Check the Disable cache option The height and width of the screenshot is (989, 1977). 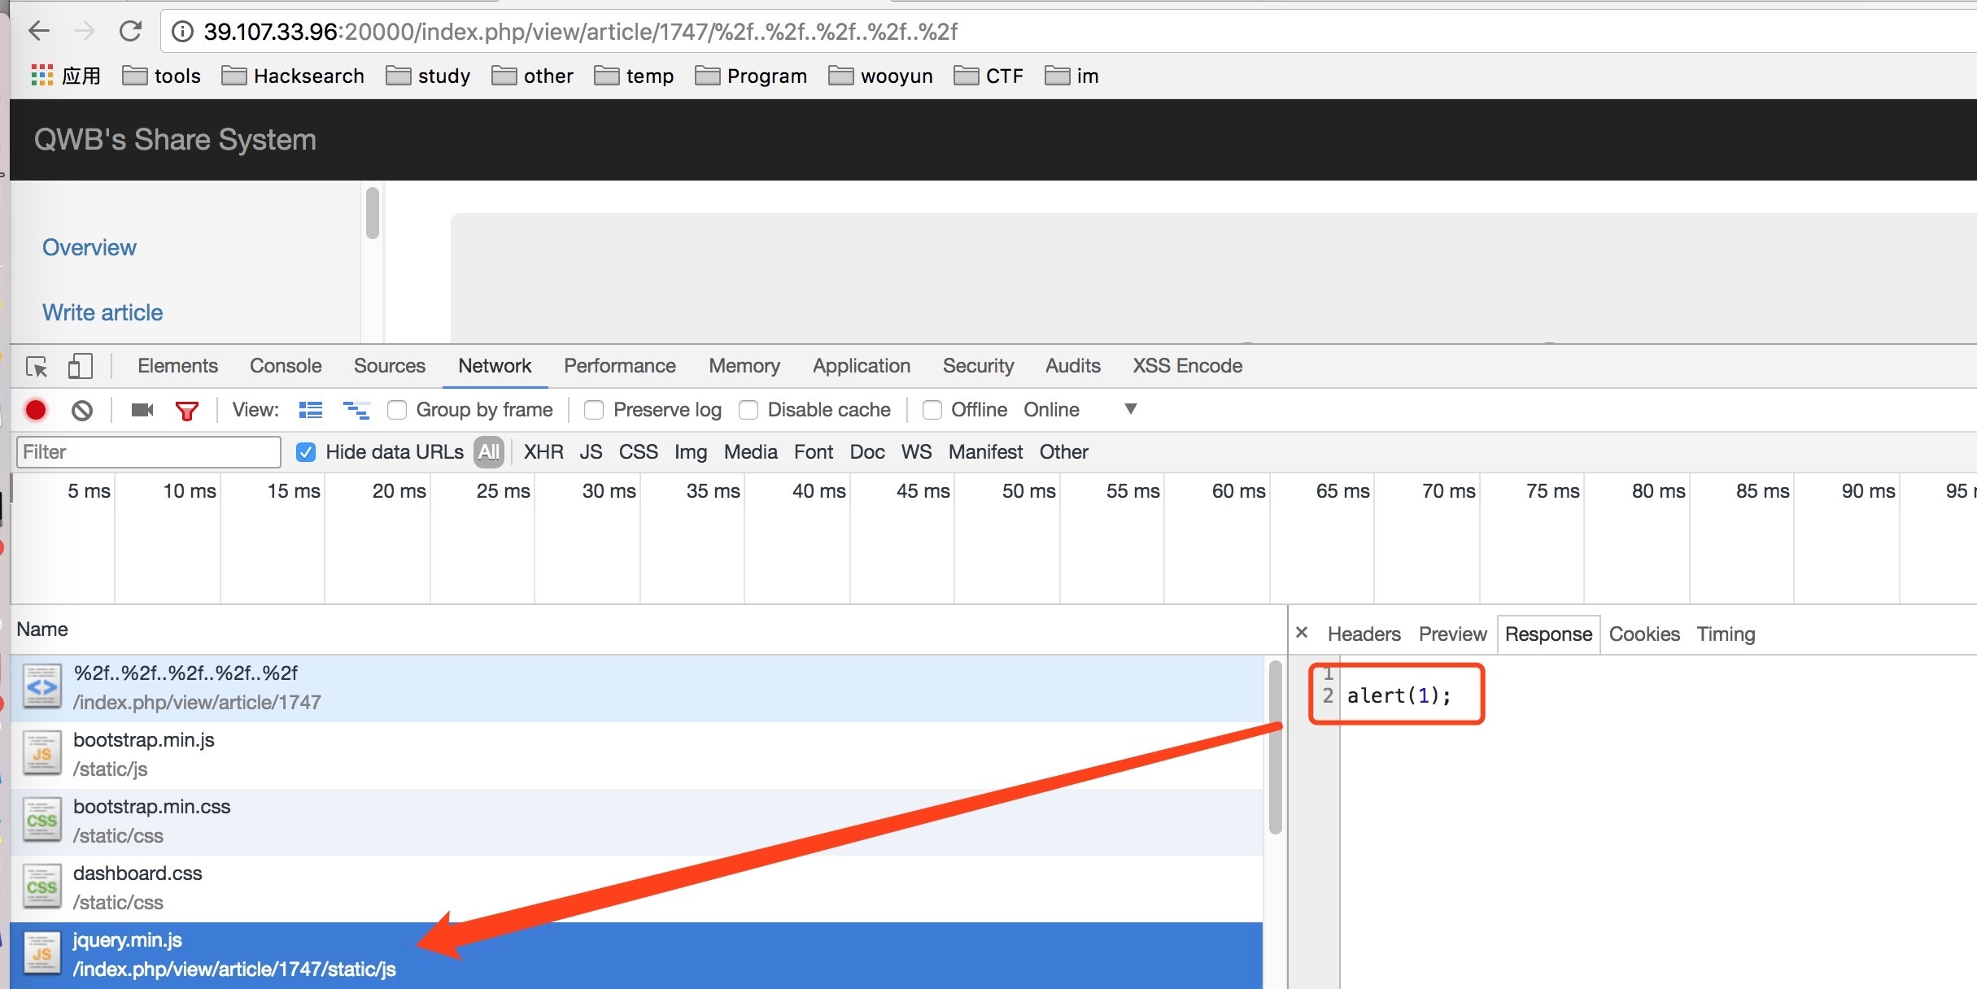tap(748, 410)
